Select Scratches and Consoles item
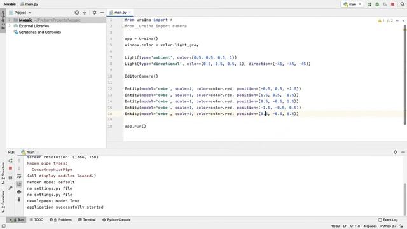Screen dimensions: 407x229 [39, 32]
